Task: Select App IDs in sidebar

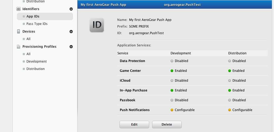Action: click(x=33, y=16)
